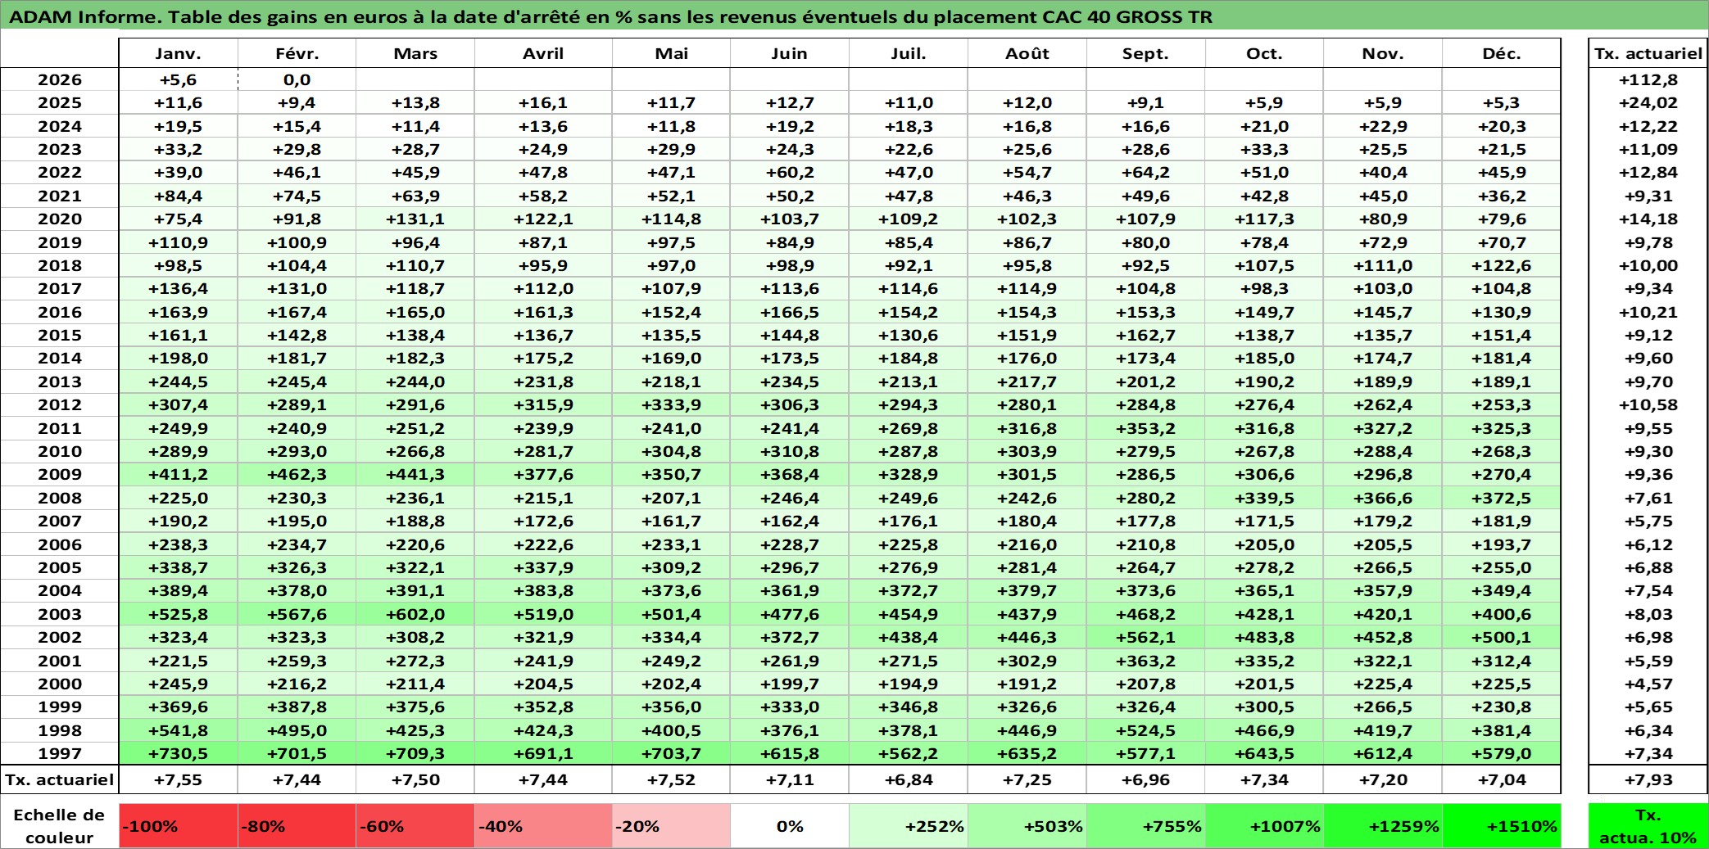
Task: Select the 2003 row label
Action: pos(60,614)
